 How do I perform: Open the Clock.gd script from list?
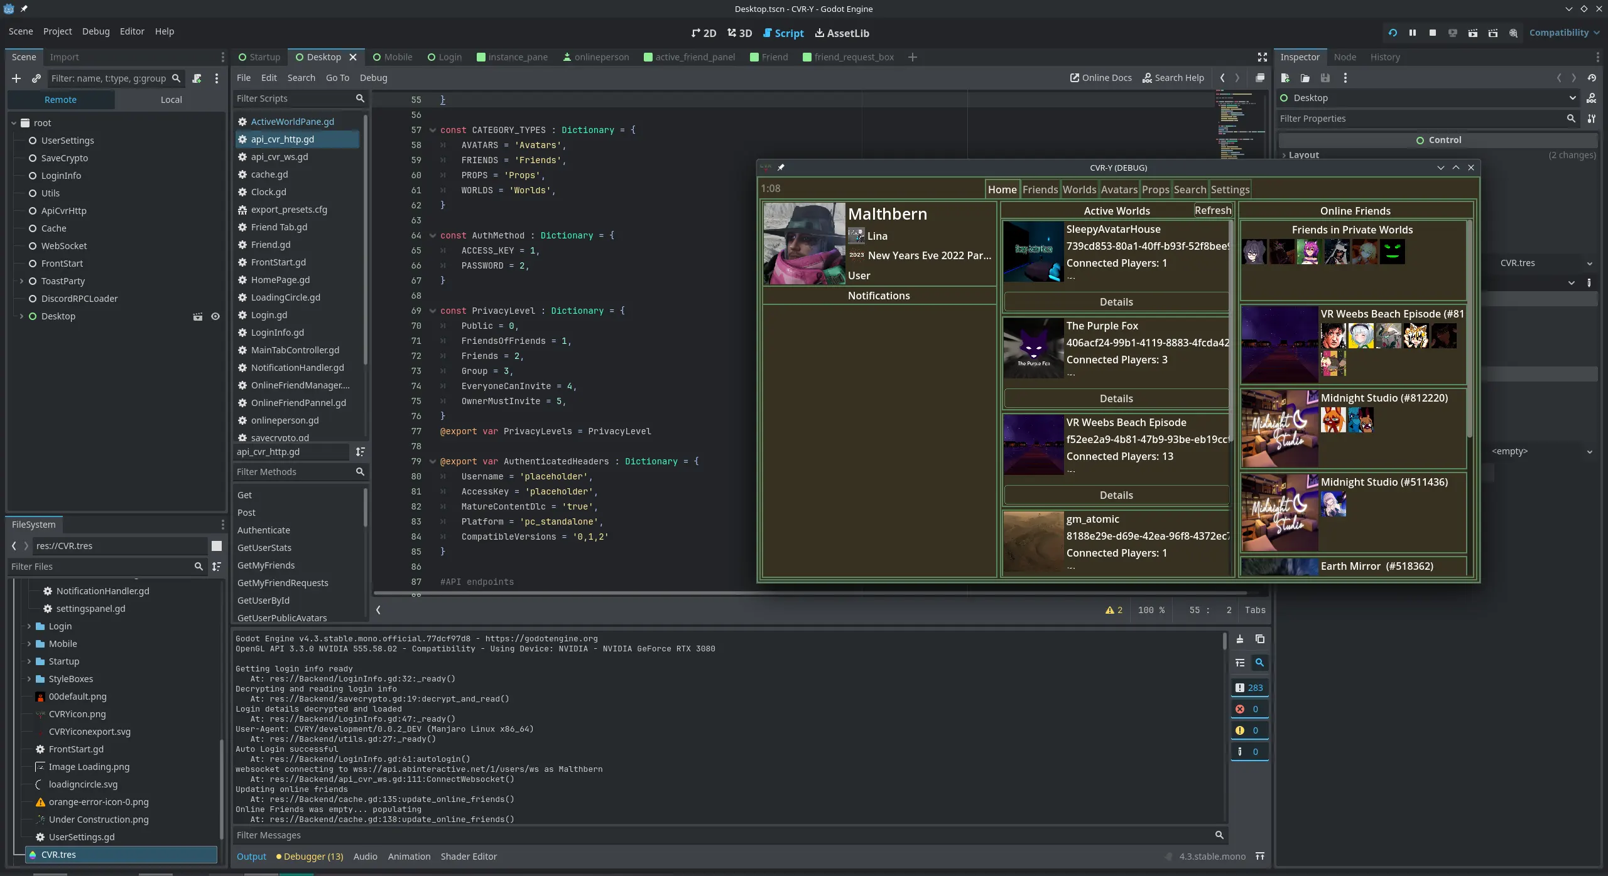click(x=268, y=192)
